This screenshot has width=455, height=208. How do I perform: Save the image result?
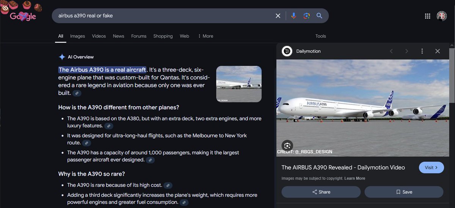coord(404,192)
